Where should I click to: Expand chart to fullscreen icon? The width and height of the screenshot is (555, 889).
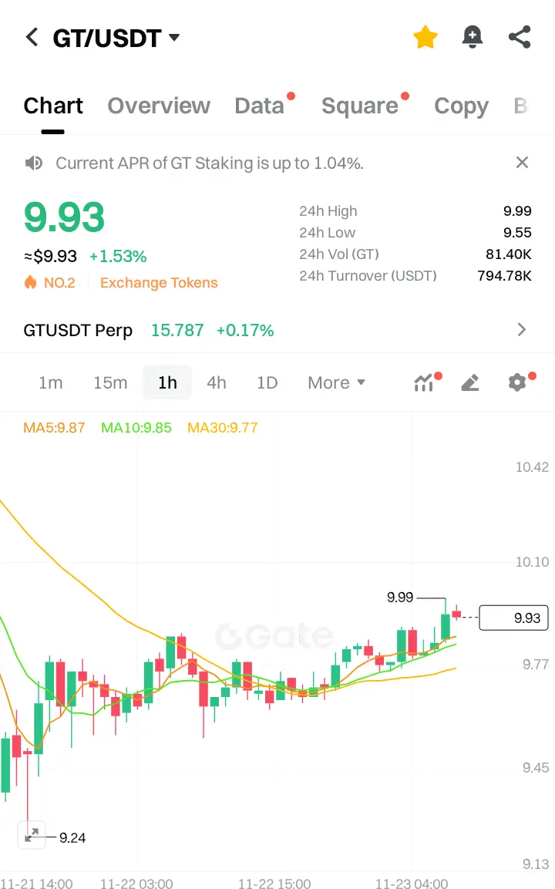(31, 834)
